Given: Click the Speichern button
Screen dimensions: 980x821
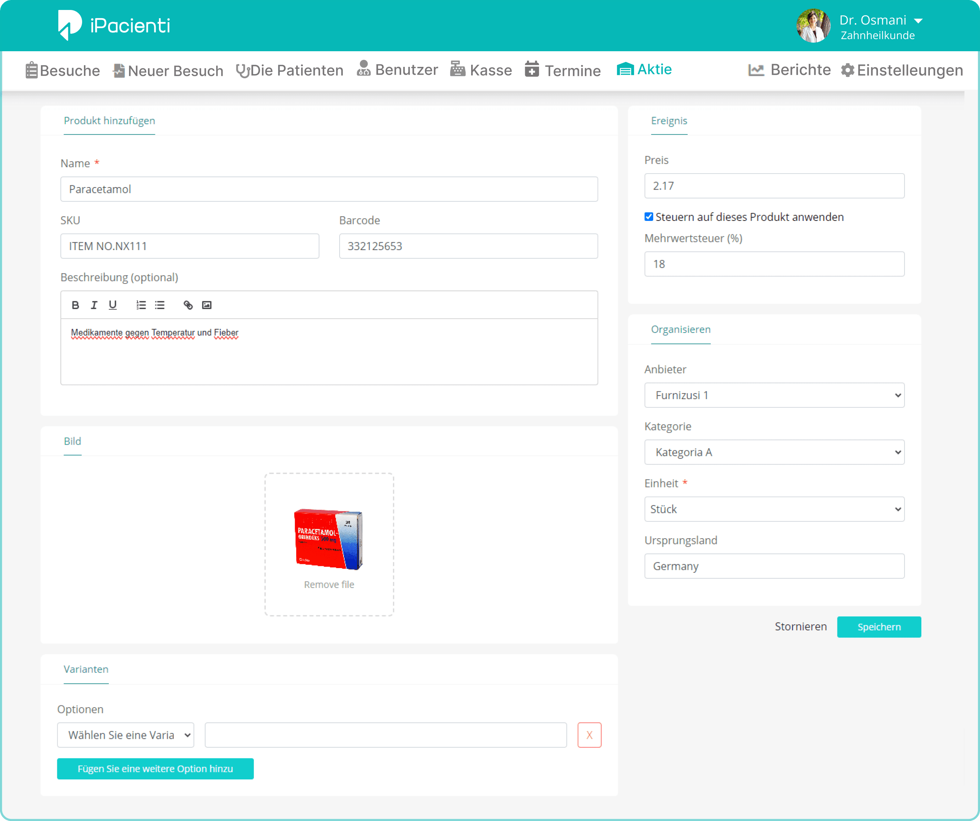Looking at the screenshot, I should coord(879,627).
